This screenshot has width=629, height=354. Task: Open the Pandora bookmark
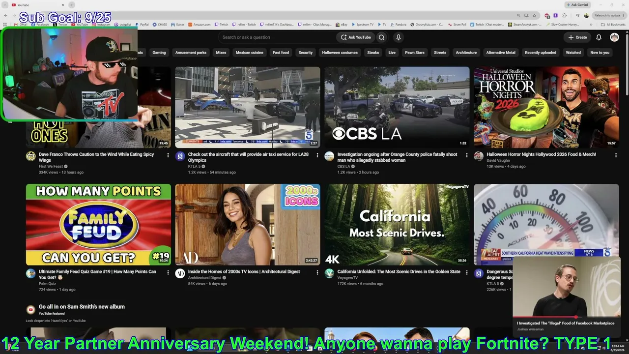tap(398, 24)
